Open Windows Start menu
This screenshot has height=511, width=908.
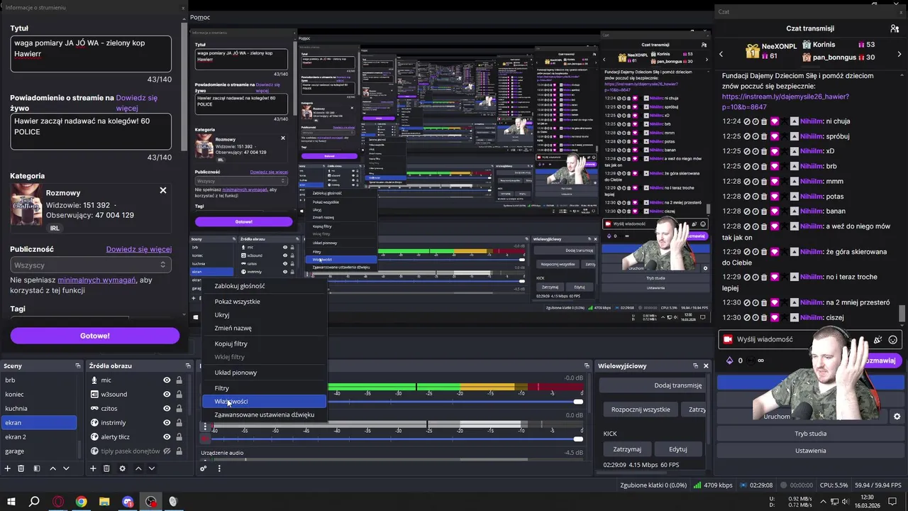coord(11,502)
